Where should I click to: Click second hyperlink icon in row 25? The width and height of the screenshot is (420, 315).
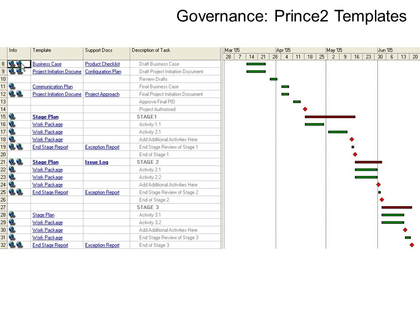(x=20, y=192)
